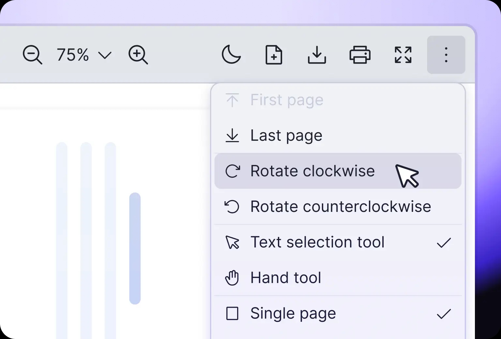Enter fullscreen with the expand arrows icon
The width and height of the screenshot is (501, 339).
403,54
